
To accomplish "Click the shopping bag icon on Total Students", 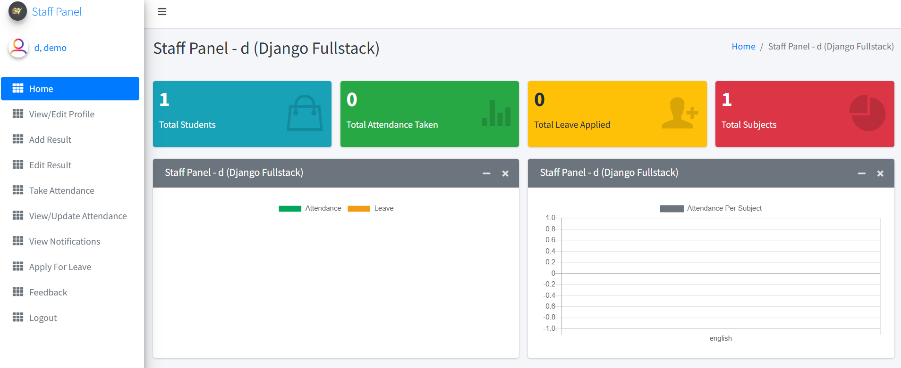I will 305,114.
